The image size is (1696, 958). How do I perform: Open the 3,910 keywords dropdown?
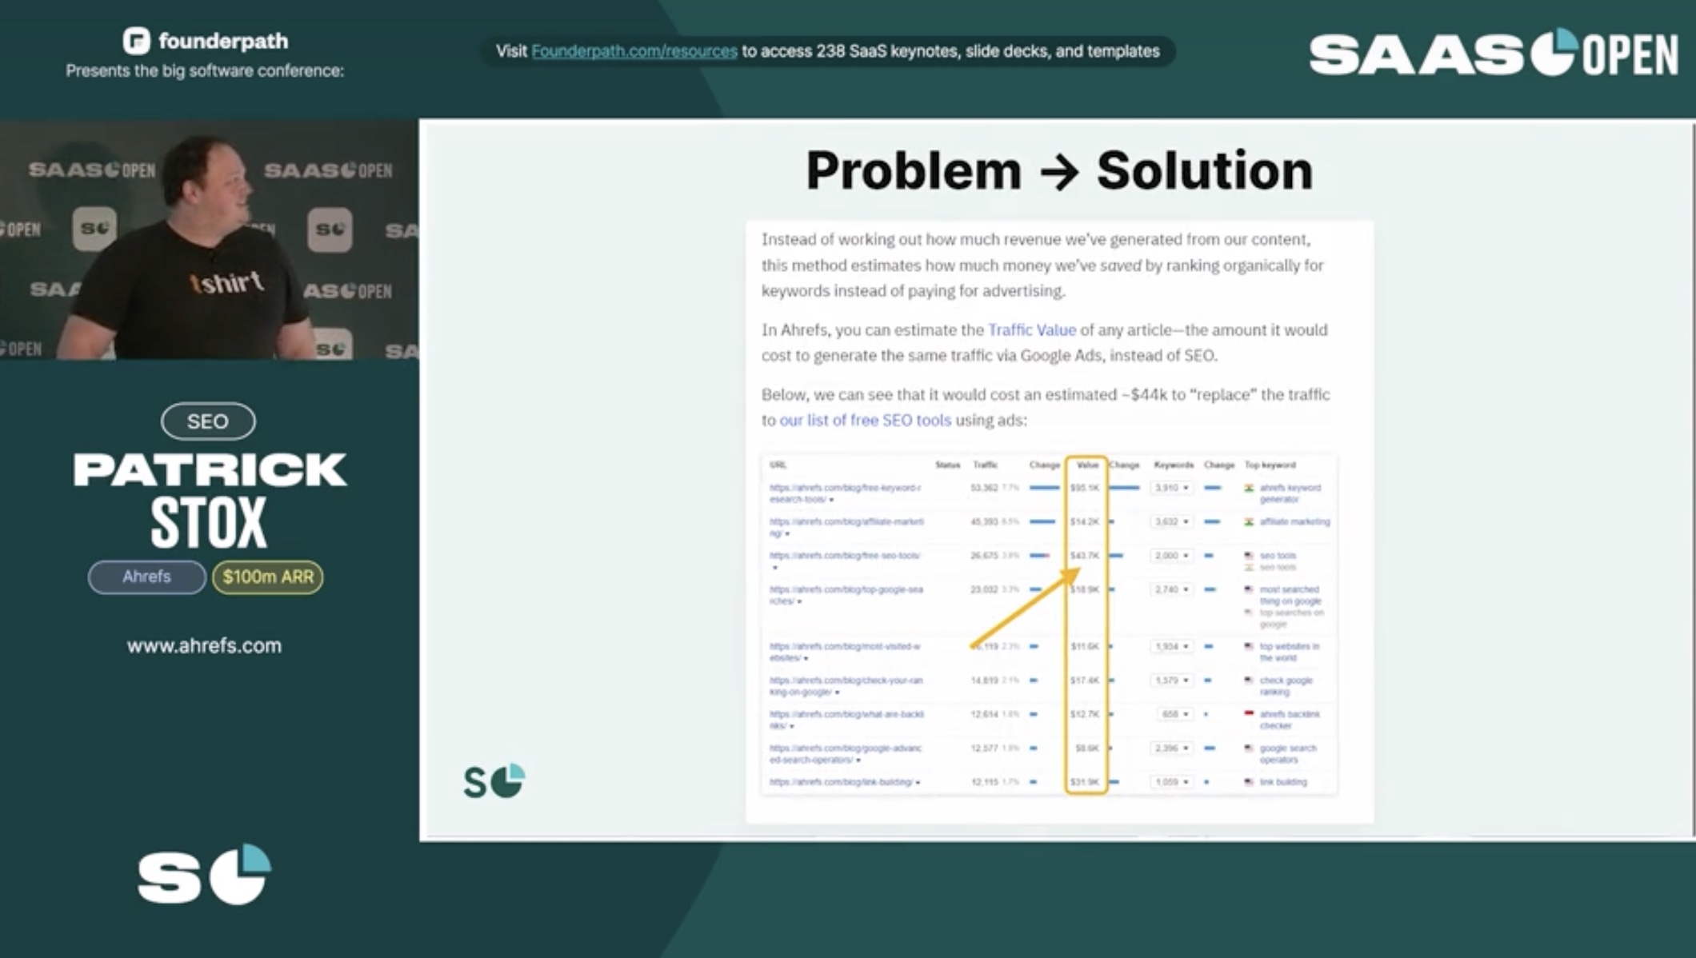click(1172, 488)
